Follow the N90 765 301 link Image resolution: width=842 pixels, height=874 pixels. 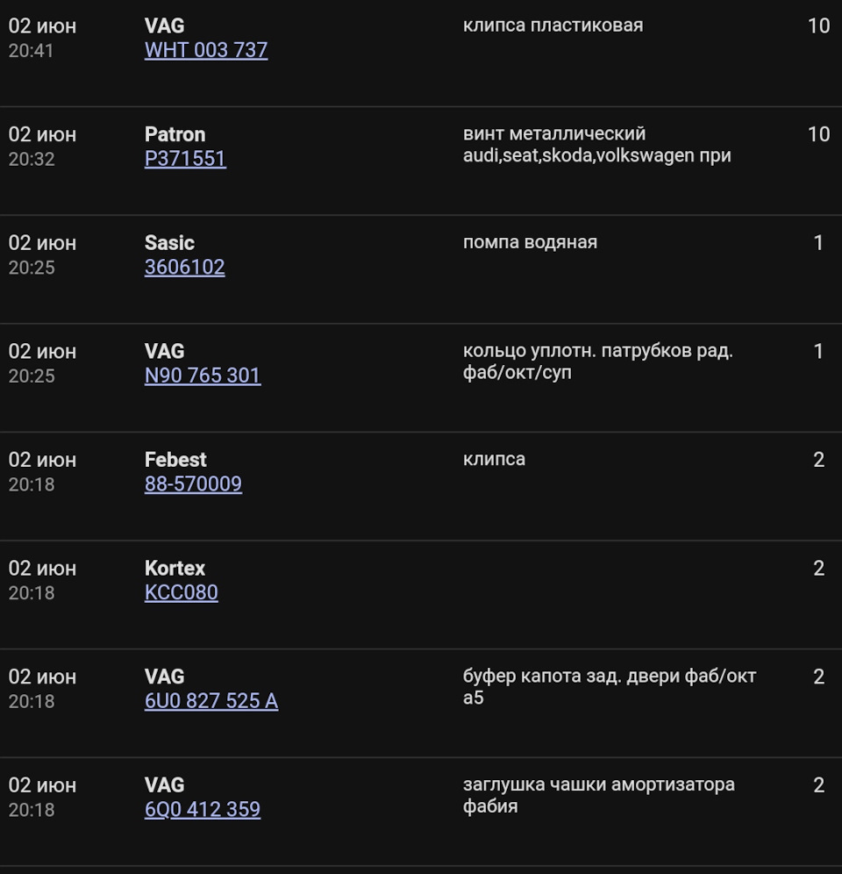click(203, 376)
